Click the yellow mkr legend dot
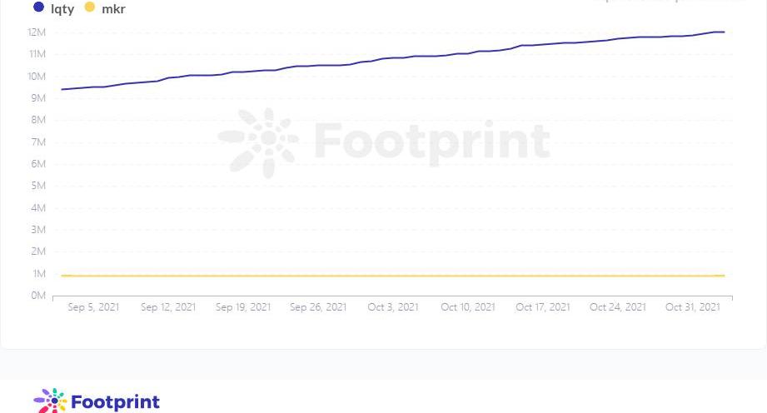Viewport: 767px width, 413px height. (89, 7)
